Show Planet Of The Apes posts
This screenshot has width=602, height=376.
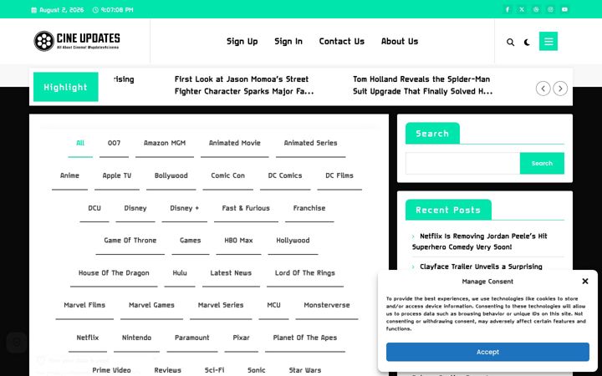tap(305, 338)
